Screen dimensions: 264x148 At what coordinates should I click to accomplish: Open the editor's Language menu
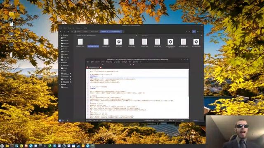pyautogui.click(x=117, y=62)
